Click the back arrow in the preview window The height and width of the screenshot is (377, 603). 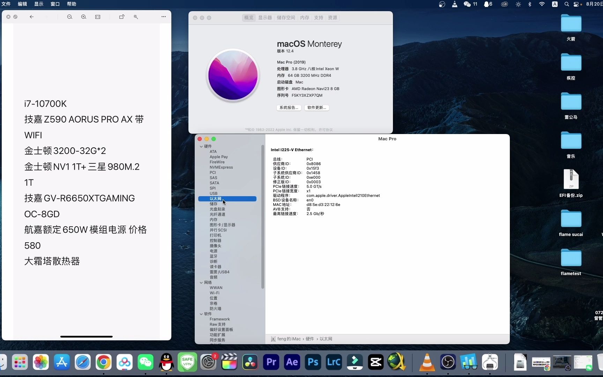point(31,17)
